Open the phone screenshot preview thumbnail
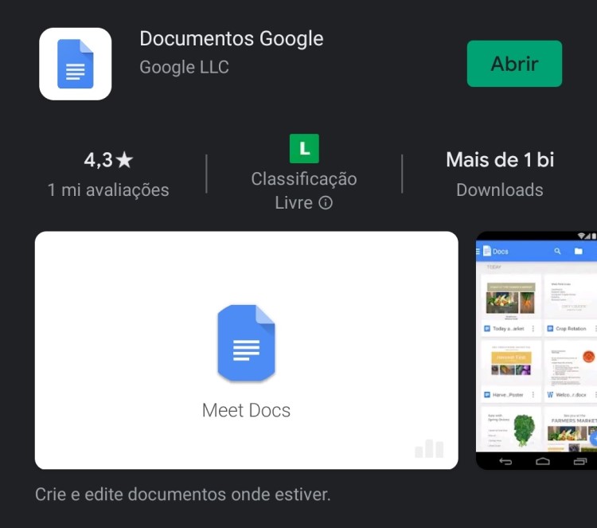597x528 pixels. pos(537,350)
